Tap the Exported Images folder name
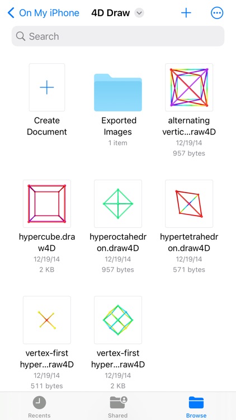This screenshot has width=236, height=420. 118,126
